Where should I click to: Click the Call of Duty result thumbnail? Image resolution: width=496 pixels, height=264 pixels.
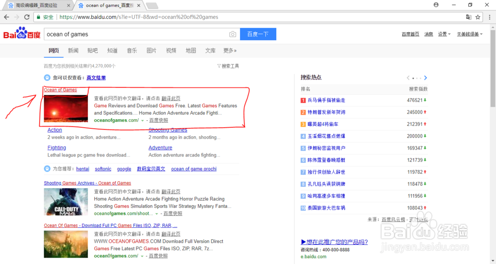tap(66, 202)
